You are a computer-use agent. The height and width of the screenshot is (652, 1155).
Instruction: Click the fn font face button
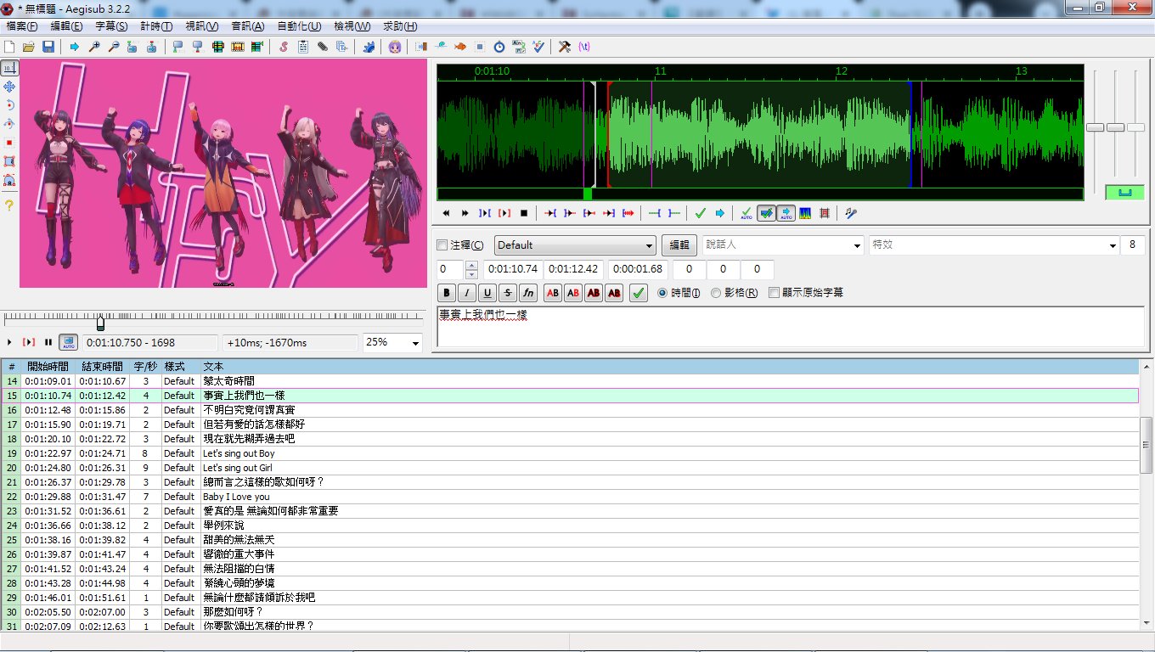pos(528,293)
